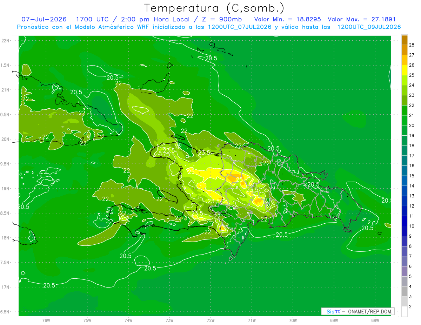
Task: Click the "69W" longitude axis label
Action: pos(334,320)
